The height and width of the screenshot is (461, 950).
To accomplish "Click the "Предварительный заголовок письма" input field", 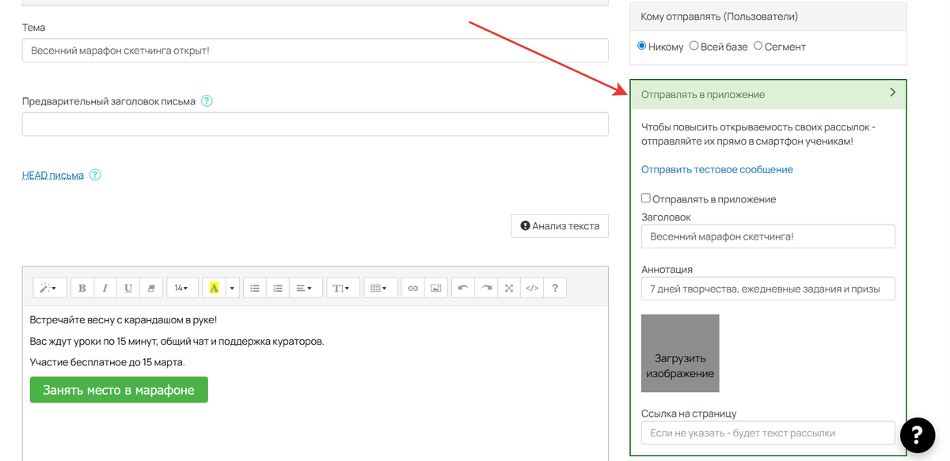I will pyautogui.click(x=315, y=124).
